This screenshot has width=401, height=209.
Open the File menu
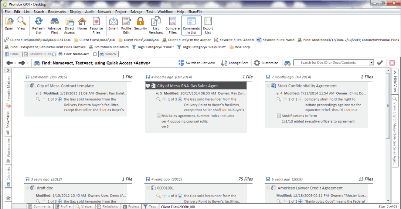pos(7,12)
